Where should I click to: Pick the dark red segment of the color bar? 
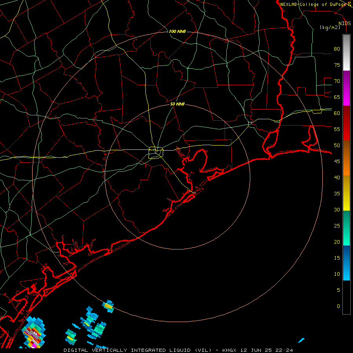346,123
